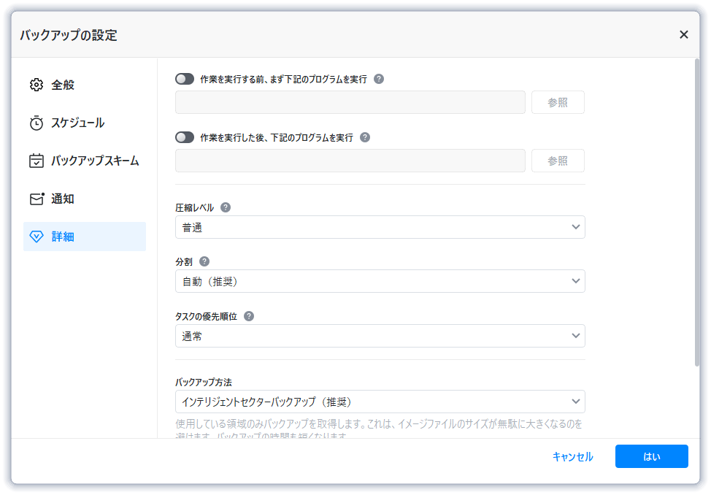Open the タスクの優先順位 dropdown showing 通常
The height and width of the screenshot is (495, 711).
pos(380,336)
